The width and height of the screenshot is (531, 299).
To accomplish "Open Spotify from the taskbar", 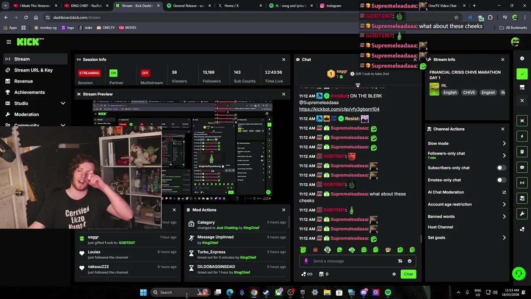I will coord(388,292).
